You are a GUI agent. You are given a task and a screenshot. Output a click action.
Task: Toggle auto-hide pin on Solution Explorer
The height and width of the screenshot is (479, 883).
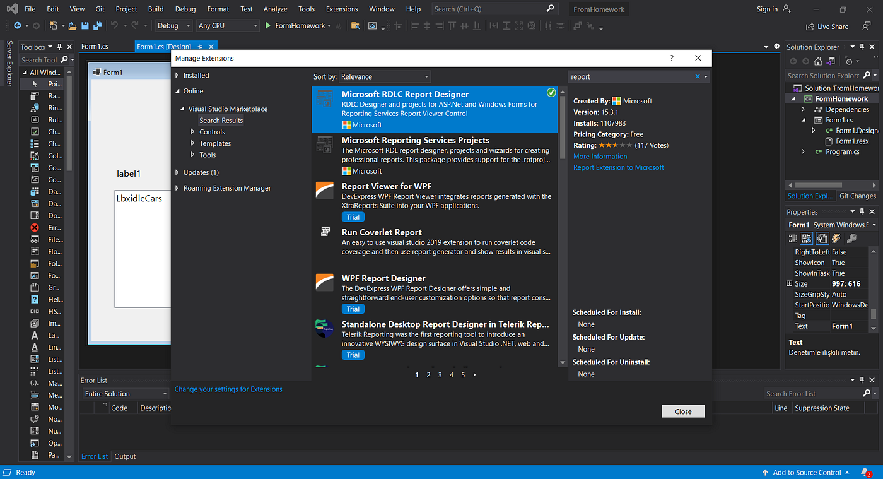(863, 46)
